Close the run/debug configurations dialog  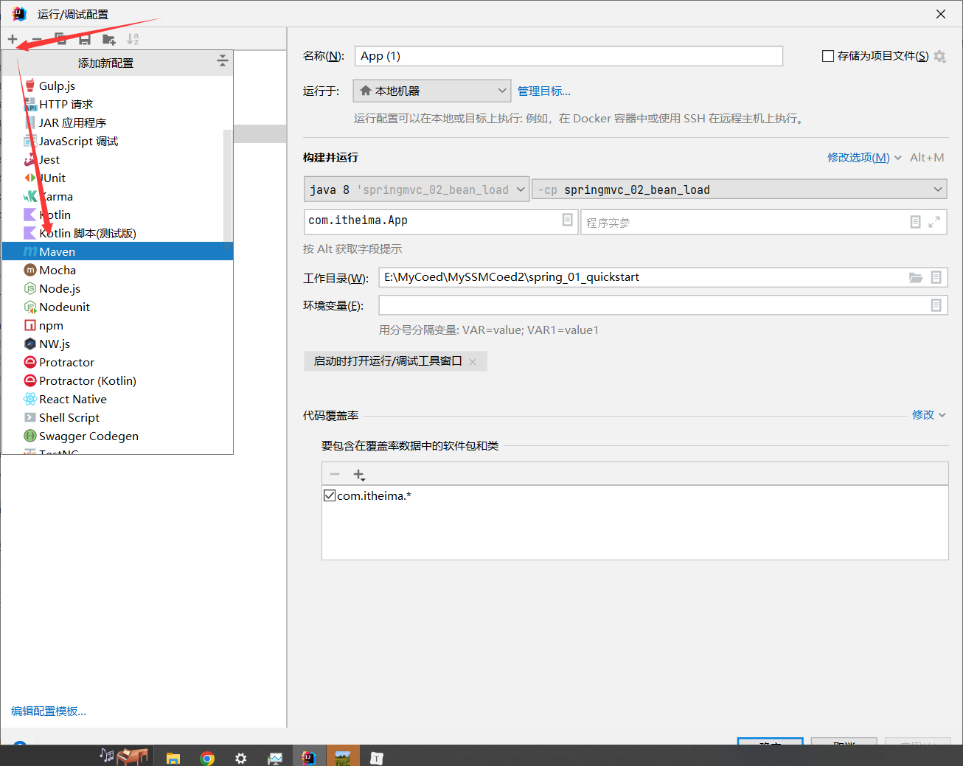[x=941, y=14]
